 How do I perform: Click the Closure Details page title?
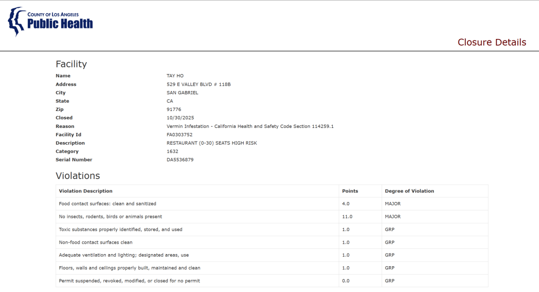coord(491,42)
